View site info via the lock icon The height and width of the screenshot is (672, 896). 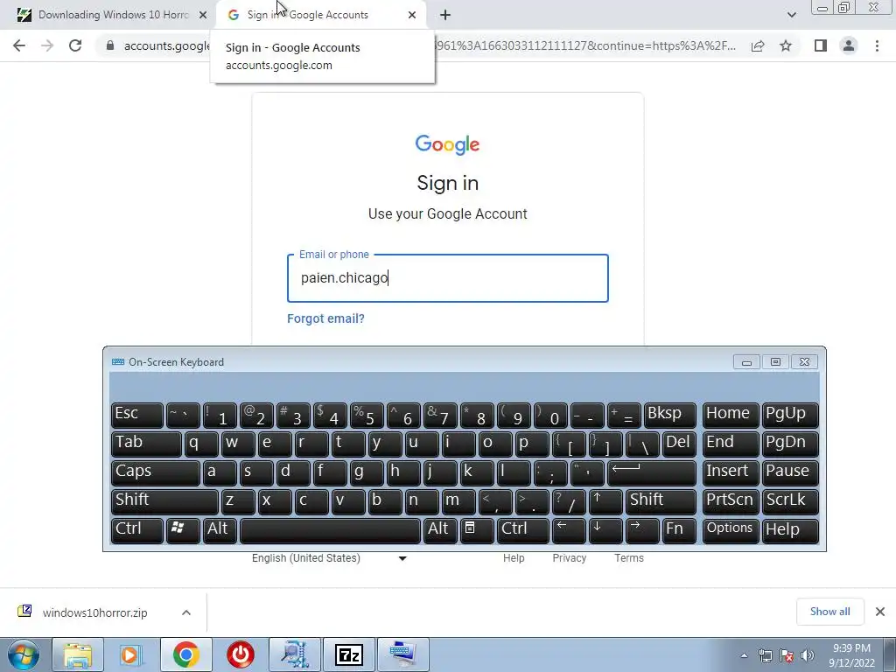coord(110,45)
